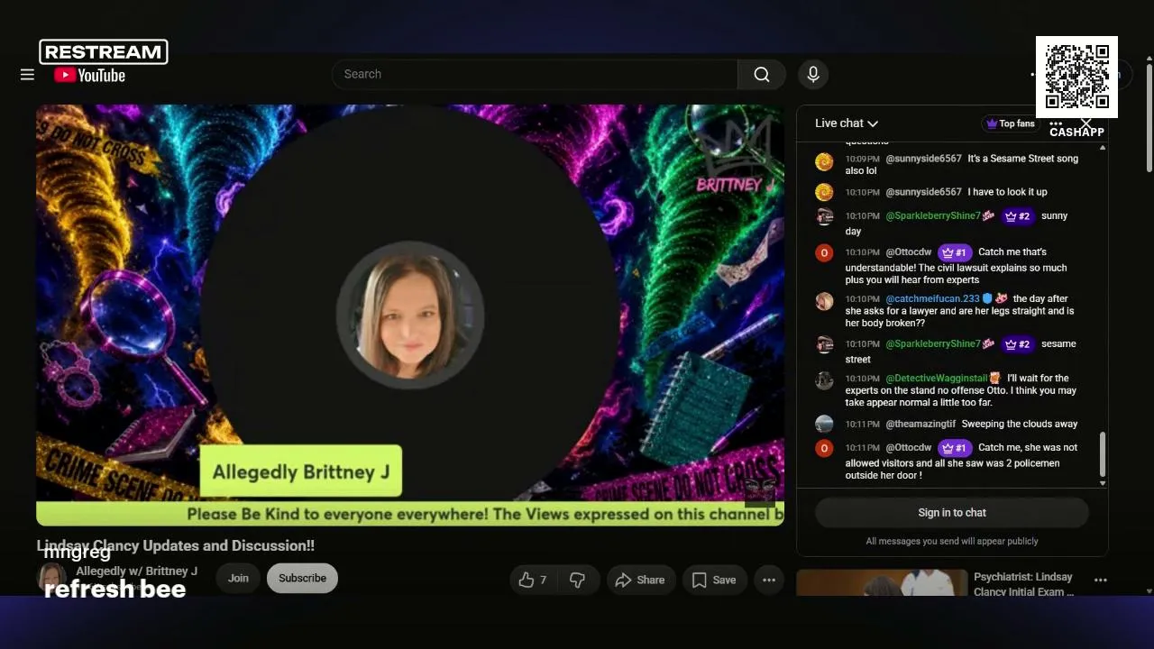Click the search magnifier button
This screenshot has width=1154, height=649.
click(x=762, y=75)
